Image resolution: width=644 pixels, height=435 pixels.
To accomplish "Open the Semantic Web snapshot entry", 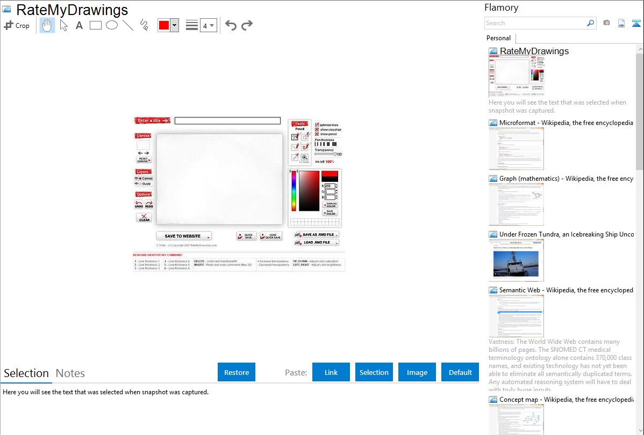I will pyautogui.click(x=566, y=290).
